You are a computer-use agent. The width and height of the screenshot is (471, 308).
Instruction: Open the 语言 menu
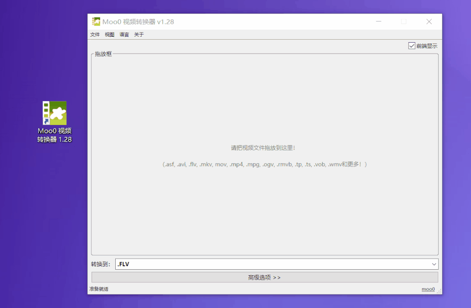coord(124,34)
